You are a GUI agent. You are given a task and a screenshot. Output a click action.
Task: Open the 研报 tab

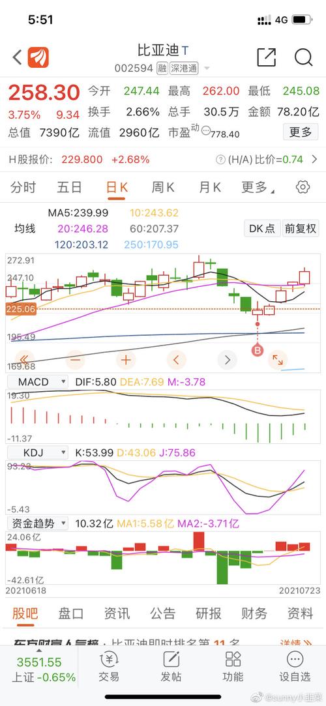209,613
